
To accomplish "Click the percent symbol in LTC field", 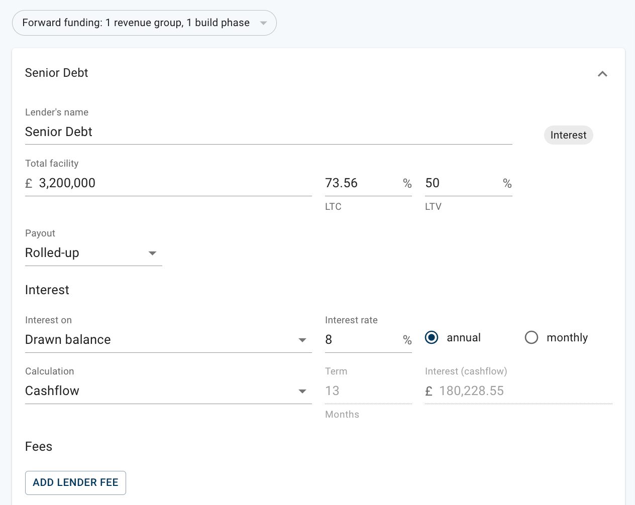I will [x=407, y=184].
